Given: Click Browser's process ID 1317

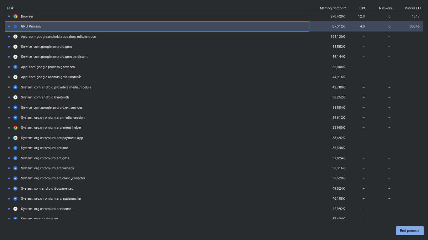Looking at the screenshot, I should tap(415, 16).
